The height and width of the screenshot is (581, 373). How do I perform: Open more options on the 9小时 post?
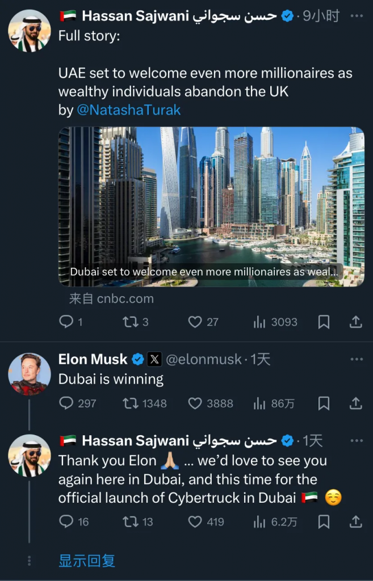(x=356, y=16)
